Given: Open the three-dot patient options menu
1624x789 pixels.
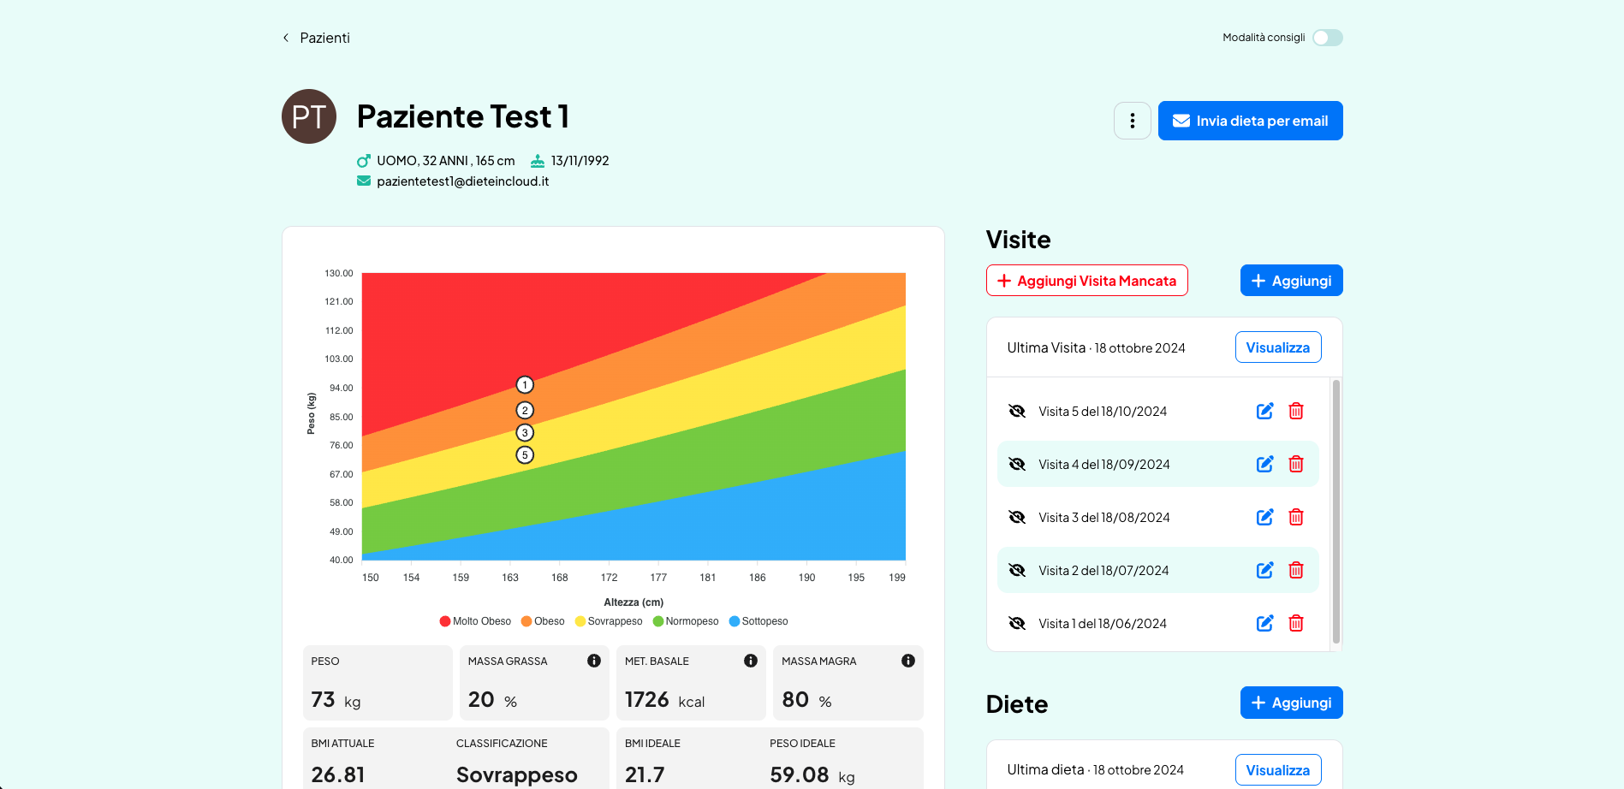Looking at the screenshot, I should click(x=1132, y=121).
